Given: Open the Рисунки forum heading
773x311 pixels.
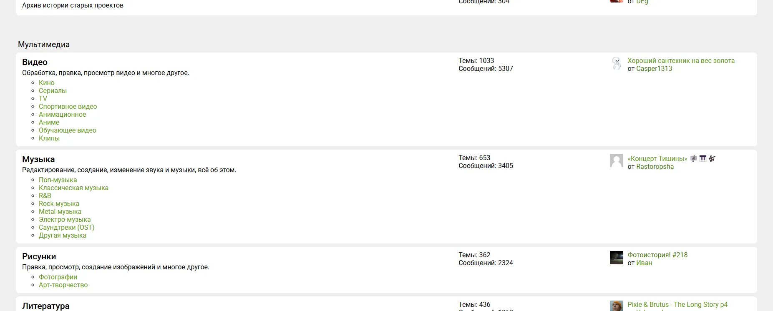Looking at the screenshot, I should pyautogui.click(x=39, y=256).
